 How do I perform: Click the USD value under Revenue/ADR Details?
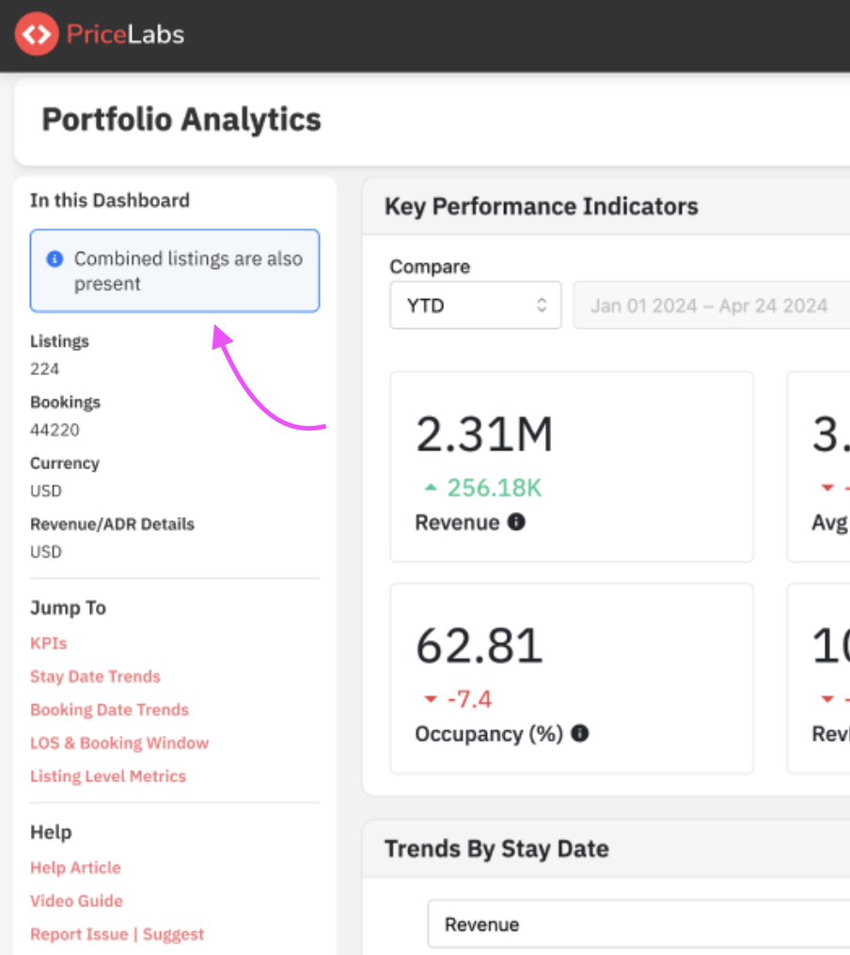point(46,552)
